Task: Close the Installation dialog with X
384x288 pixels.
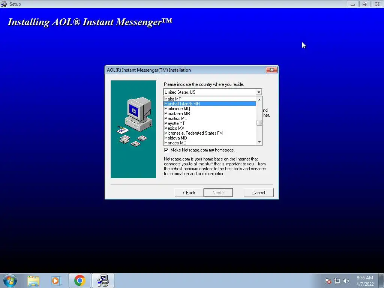Action: (271, 70)
